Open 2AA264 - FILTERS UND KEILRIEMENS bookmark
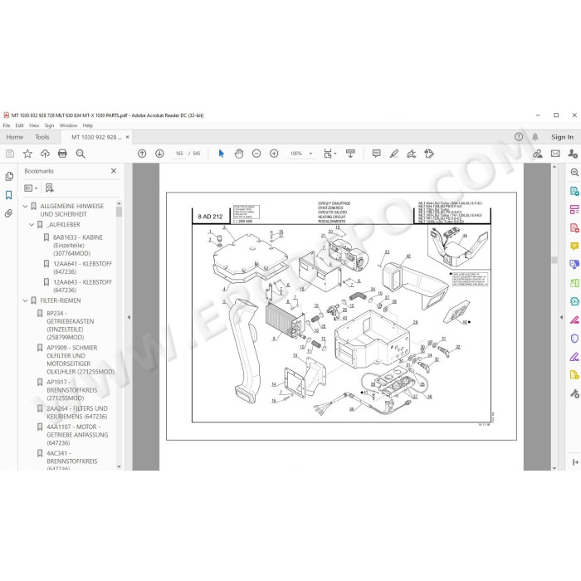Screen dimensions: 581x581 click(77, 413)
